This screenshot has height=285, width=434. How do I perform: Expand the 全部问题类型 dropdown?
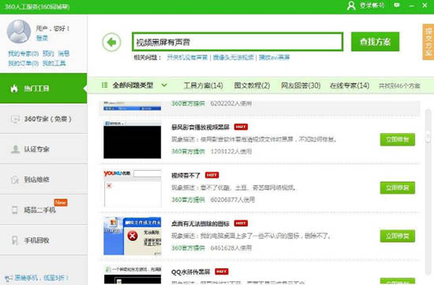point(164,85)
